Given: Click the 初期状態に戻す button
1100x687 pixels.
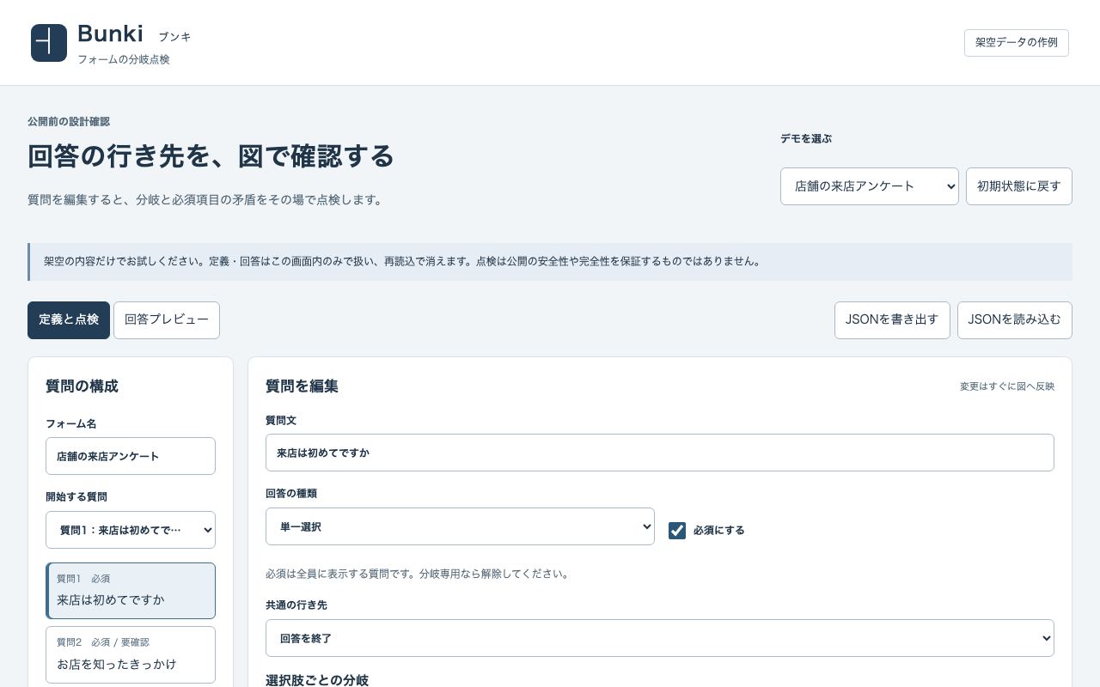Looking at the screenshot, I should pos(1018,186).
